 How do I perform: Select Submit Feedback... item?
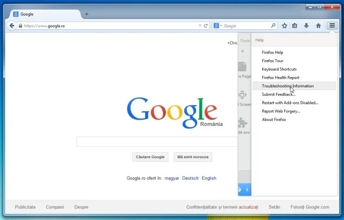[294, 94]
